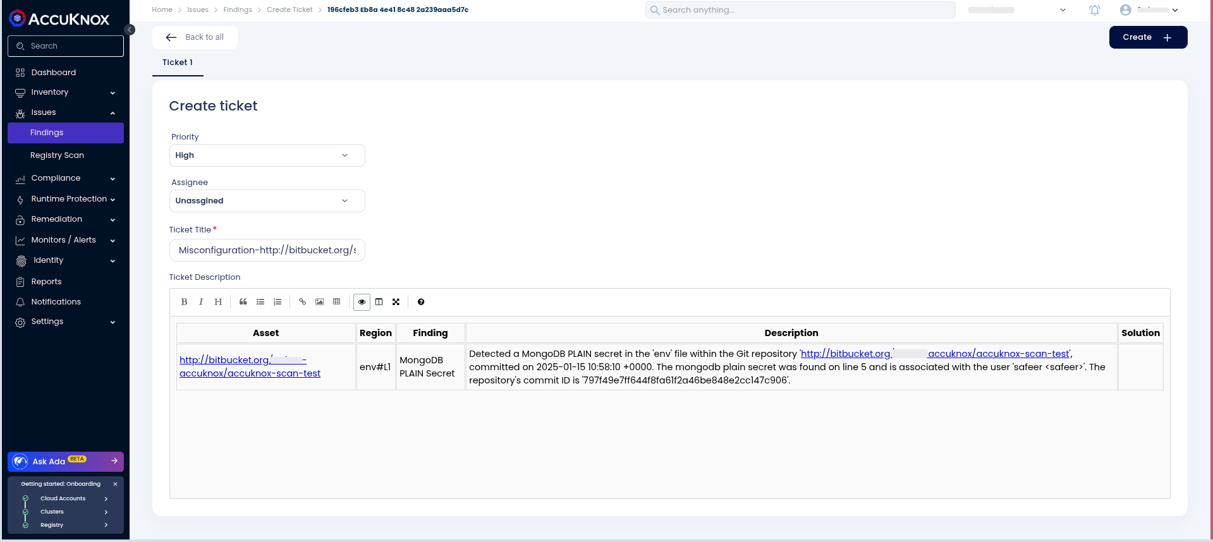
Task: Edit the Ticket Title field
Action: tap(267, 250)
